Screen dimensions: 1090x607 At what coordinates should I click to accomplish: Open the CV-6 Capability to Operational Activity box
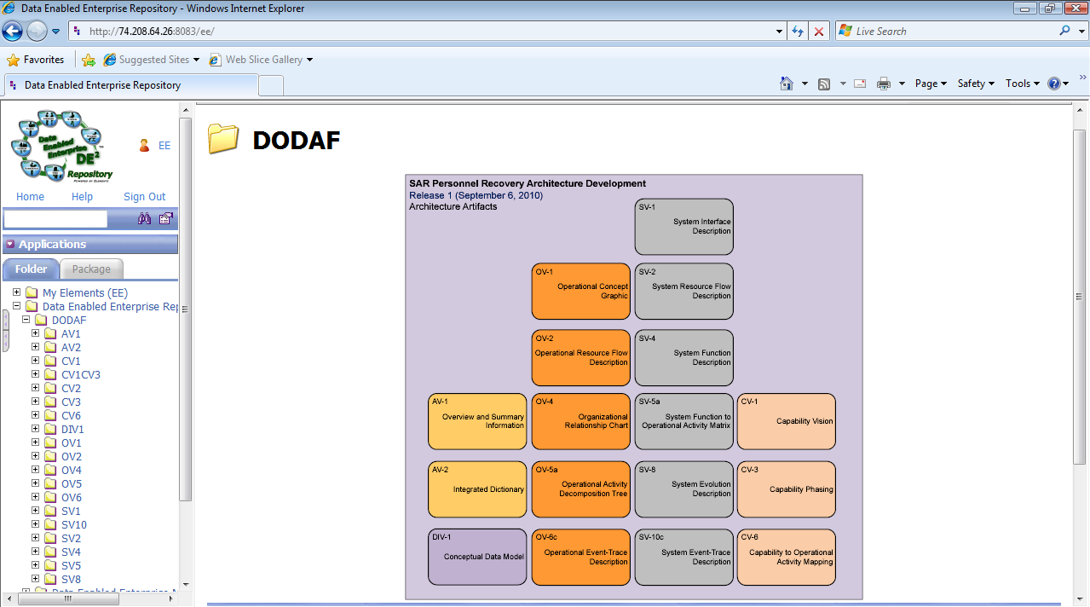coord(786,558)
